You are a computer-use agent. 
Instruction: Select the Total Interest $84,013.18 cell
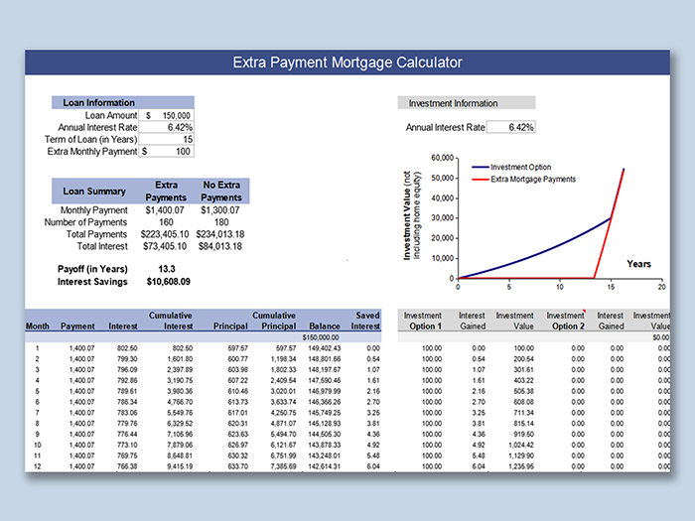(222, 246)
